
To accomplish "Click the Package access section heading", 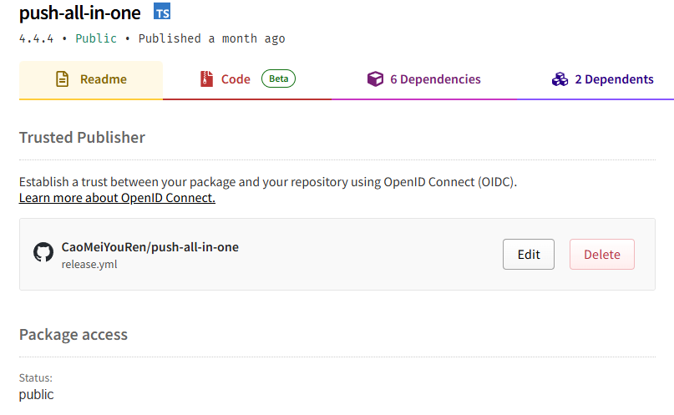I will tap(73, 335).
